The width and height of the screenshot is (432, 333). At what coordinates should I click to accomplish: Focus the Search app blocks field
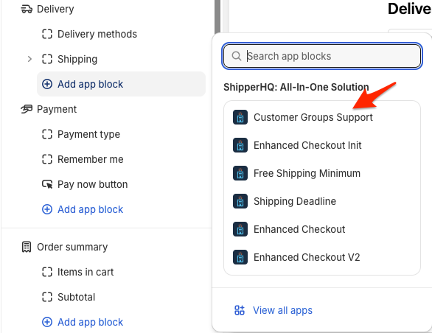322,56
